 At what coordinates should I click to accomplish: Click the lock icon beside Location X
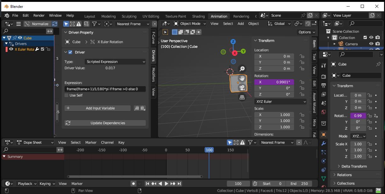click(302, 56)
